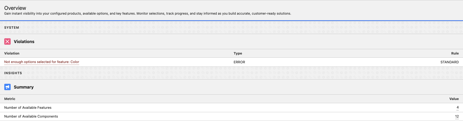The height and width of the screenshot is (121, 463).
Task: Open the 'Not enough options selected' violation link
Action: click(42, 62)
